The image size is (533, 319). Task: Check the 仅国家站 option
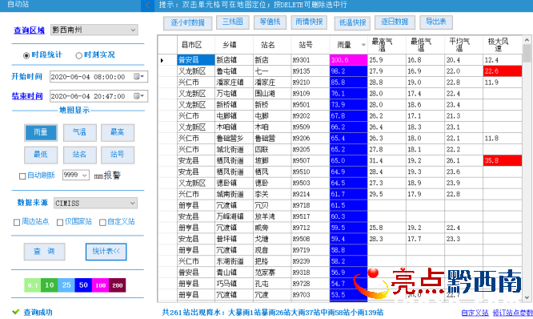pos(60,222)
